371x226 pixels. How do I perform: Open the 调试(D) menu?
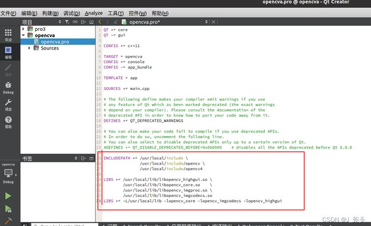[72, 13]
